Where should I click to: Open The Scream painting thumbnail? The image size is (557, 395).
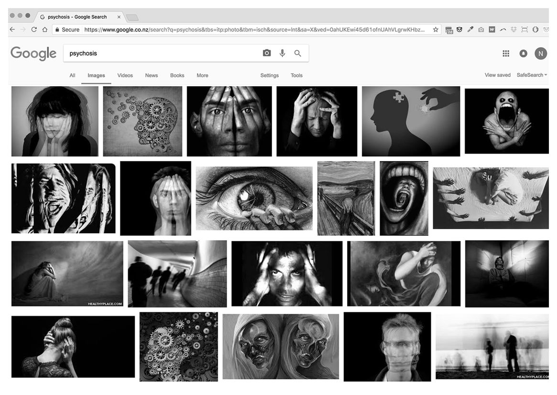[346, 198]
